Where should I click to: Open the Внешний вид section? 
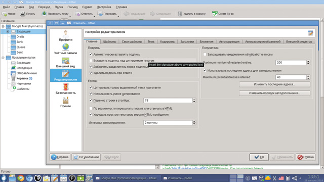pos(65,62)
